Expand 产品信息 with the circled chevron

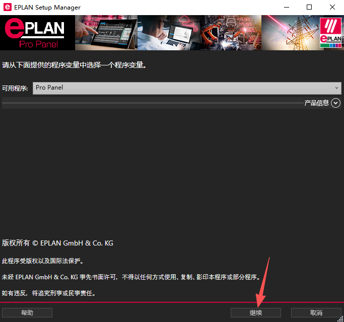(335, 103)
